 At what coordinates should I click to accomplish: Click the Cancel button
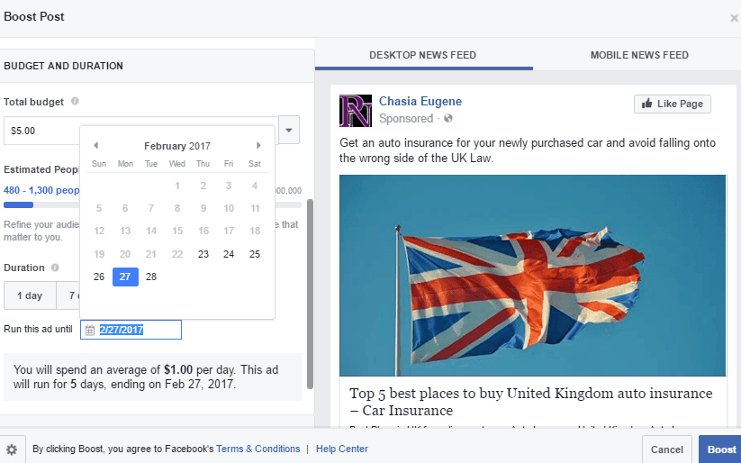(667, 449)
